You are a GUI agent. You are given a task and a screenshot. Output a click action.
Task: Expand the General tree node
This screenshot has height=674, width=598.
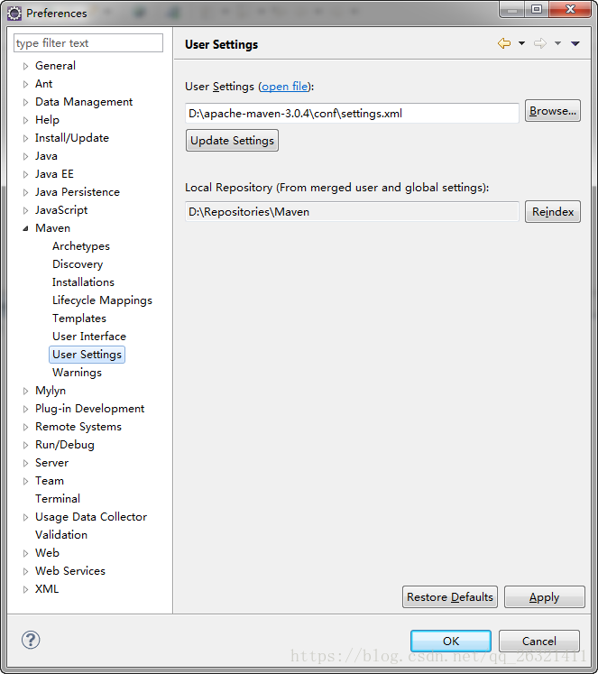click(25, 66)
